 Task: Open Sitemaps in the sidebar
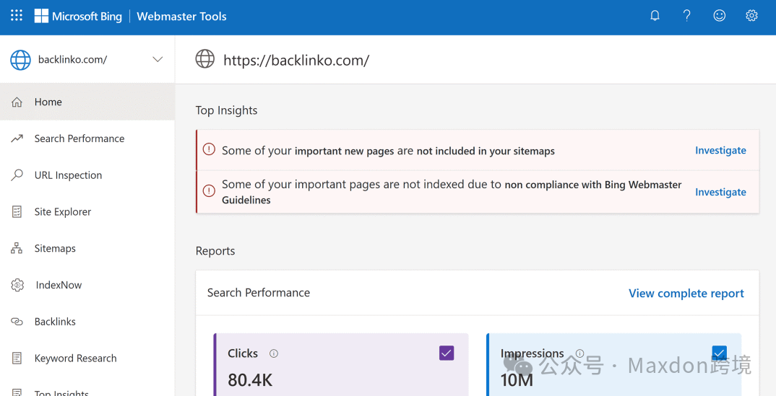click(x=87, y=248)
